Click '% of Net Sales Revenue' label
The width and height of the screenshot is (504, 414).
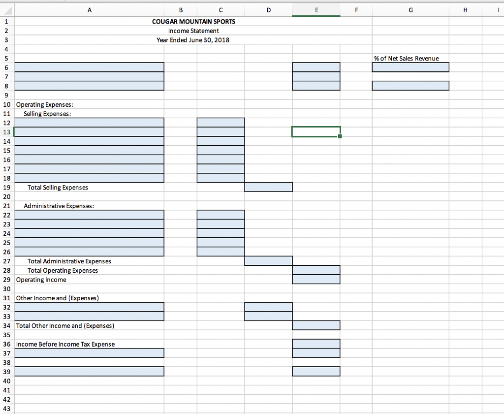406,59
